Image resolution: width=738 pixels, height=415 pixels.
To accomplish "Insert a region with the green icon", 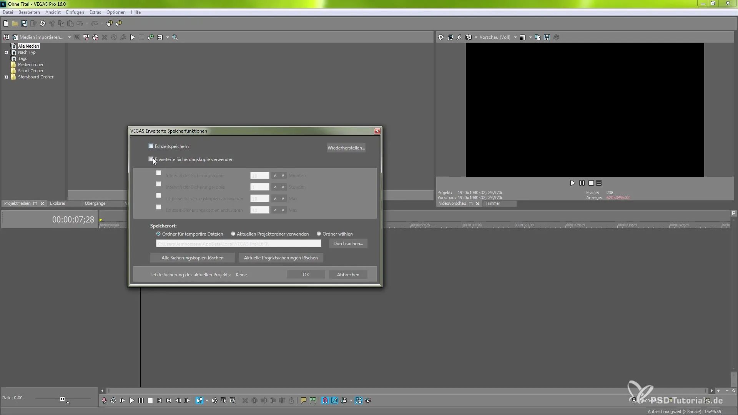I will click(313, 400).
